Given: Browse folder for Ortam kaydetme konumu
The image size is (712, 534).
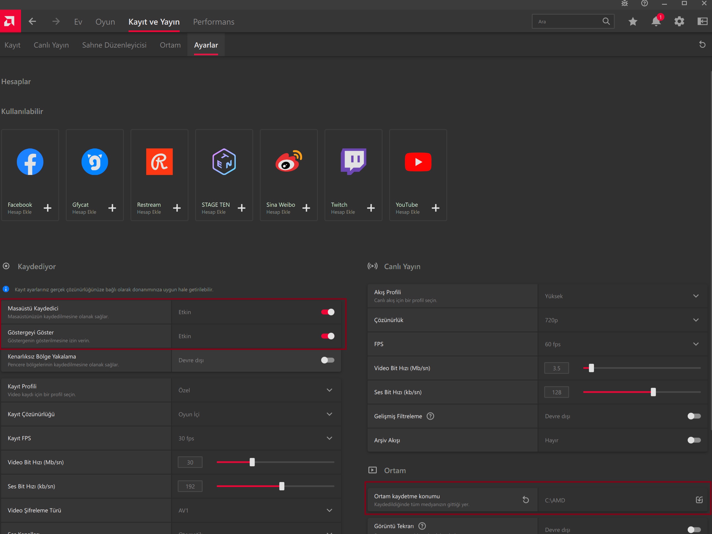Looking at the screenshot, I should pyautogui.click(x=699, y=500).
